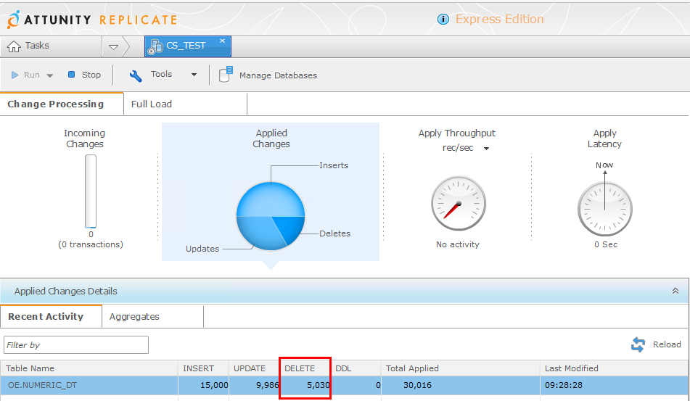Image resolution: width=690 pixels, height=401 pixels.
Task: Click the 30,016 total applied cell
Action: click(460, 385)
